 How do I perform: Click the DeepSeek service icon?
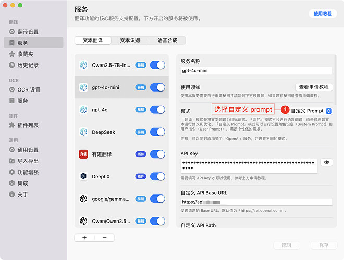[83, 132]
